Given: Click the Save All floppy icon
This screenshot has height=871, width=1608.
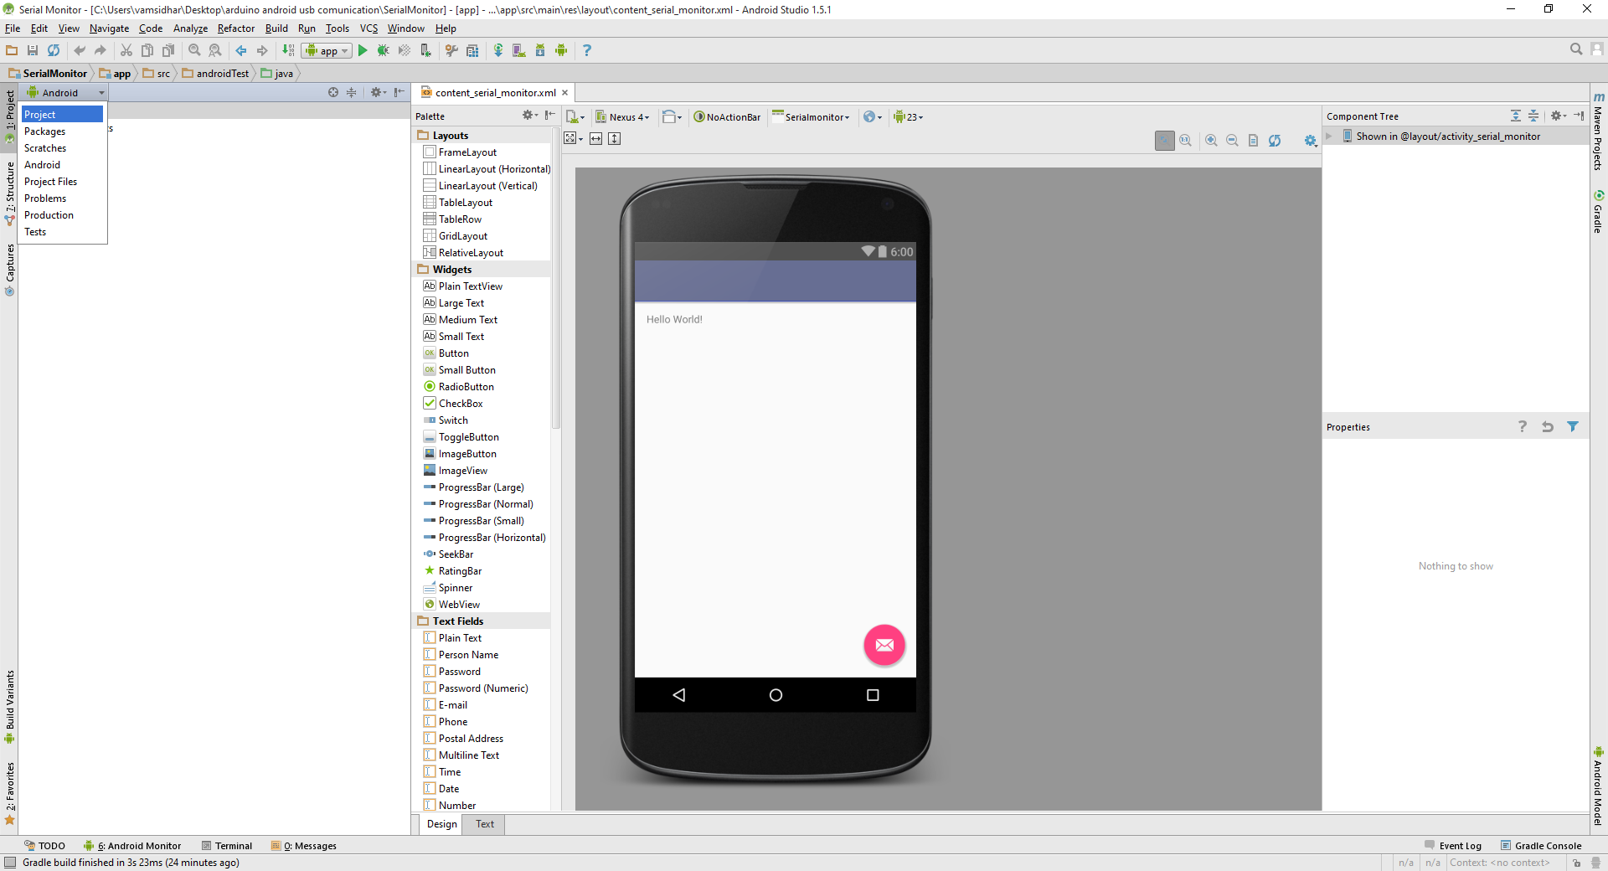Looking at the screenshot, I should tap(33, 50).
